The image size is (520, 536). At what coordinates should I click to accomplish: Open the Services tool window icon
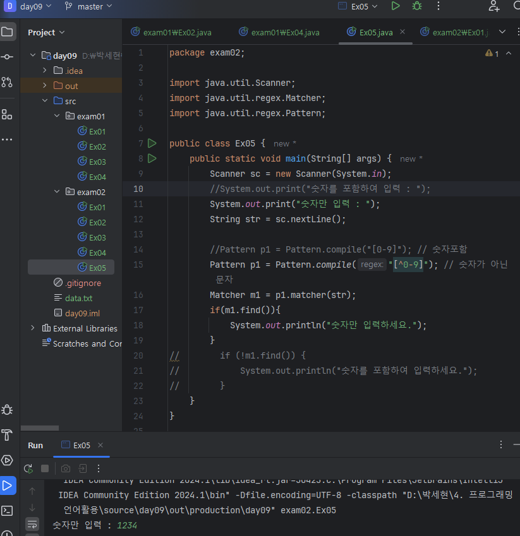[x=7, y=460]
